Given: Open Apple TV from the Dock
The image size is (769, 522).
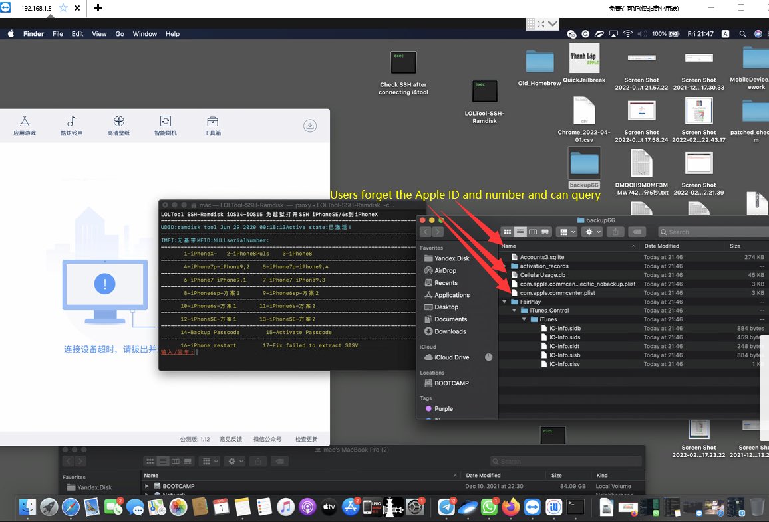Looking at the screenshot, I should click(329, 507).
